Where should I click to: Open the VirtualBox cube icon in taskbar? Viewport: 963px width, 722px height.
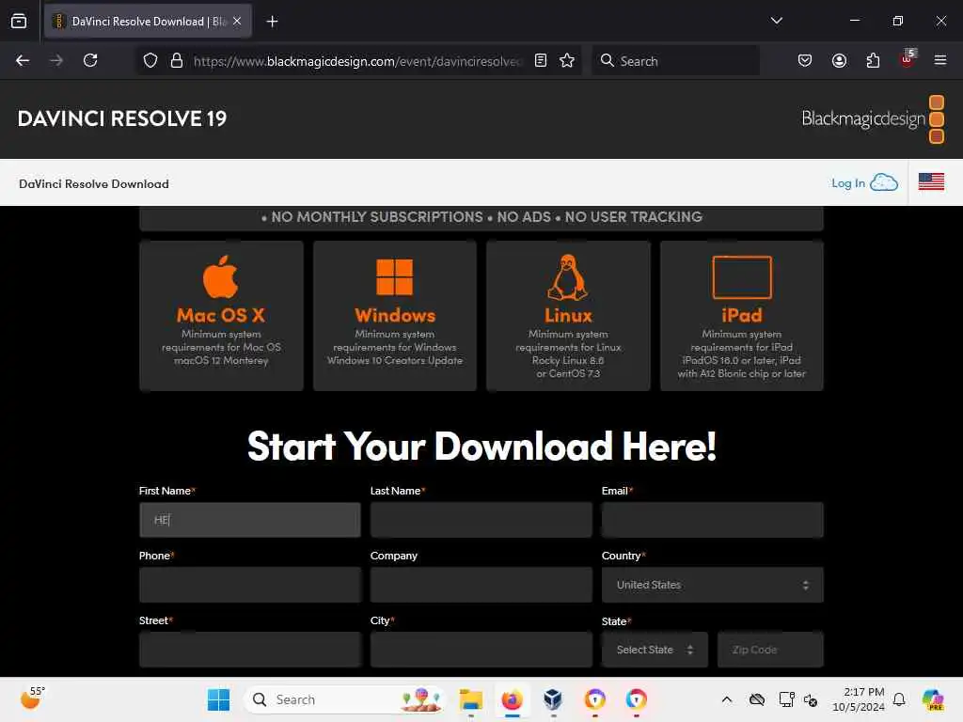[553, 699]
